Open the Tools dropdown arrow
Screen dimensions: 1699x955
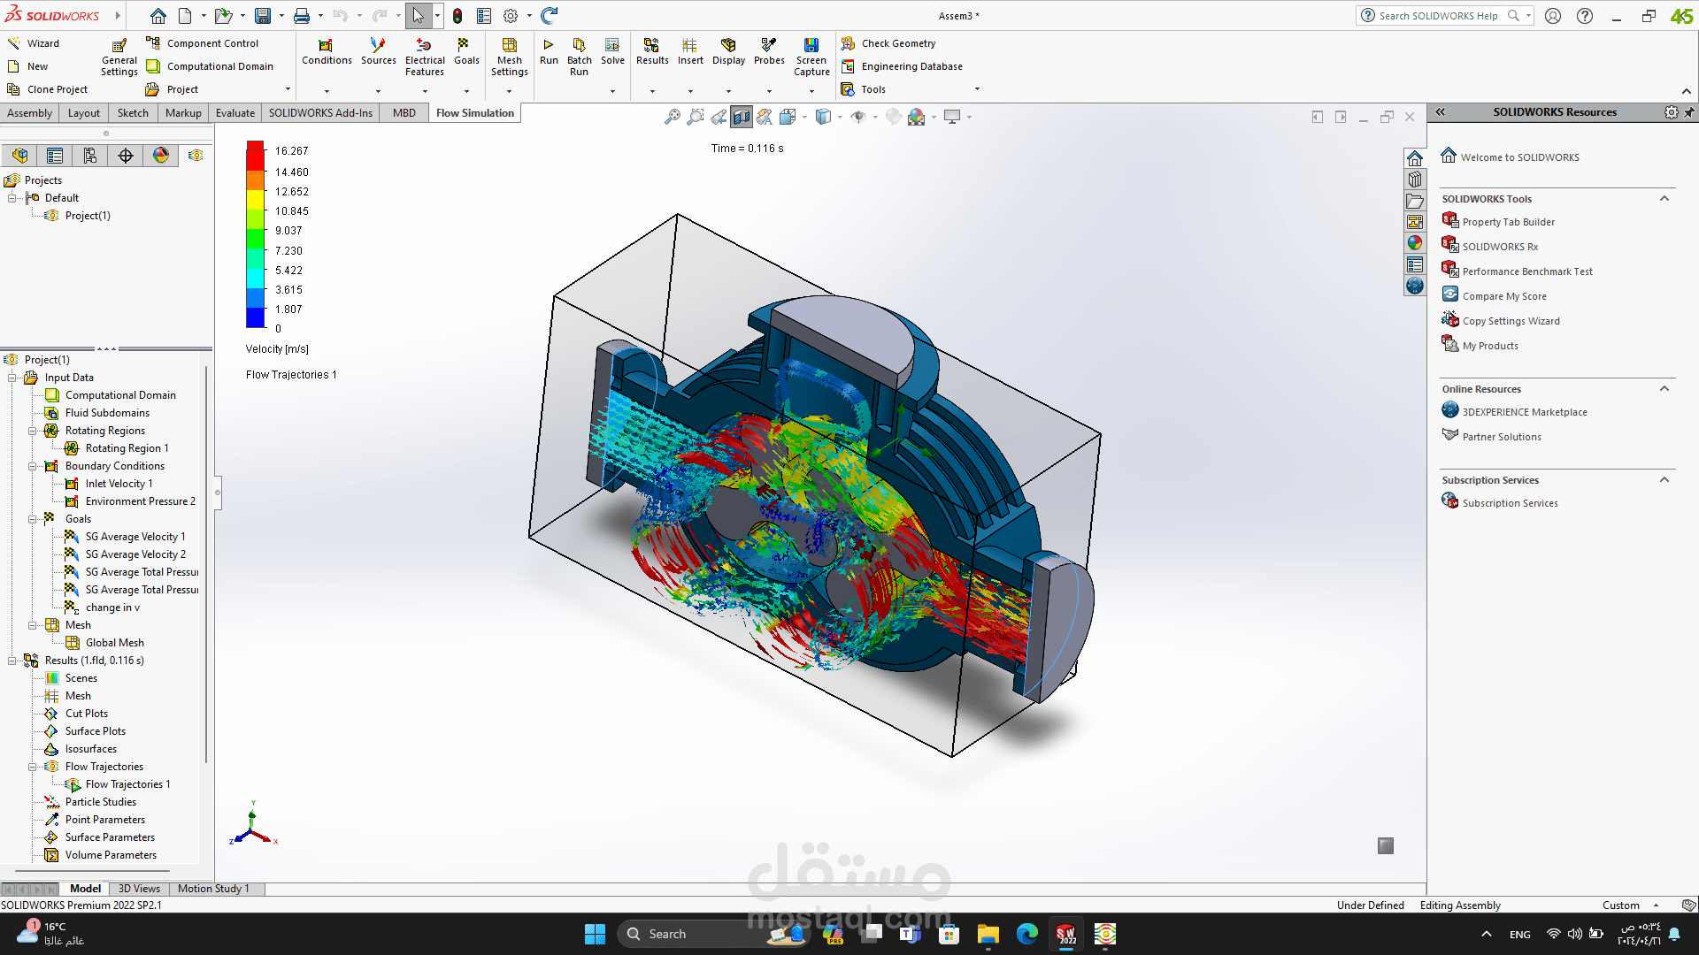(x=977, y=89)
